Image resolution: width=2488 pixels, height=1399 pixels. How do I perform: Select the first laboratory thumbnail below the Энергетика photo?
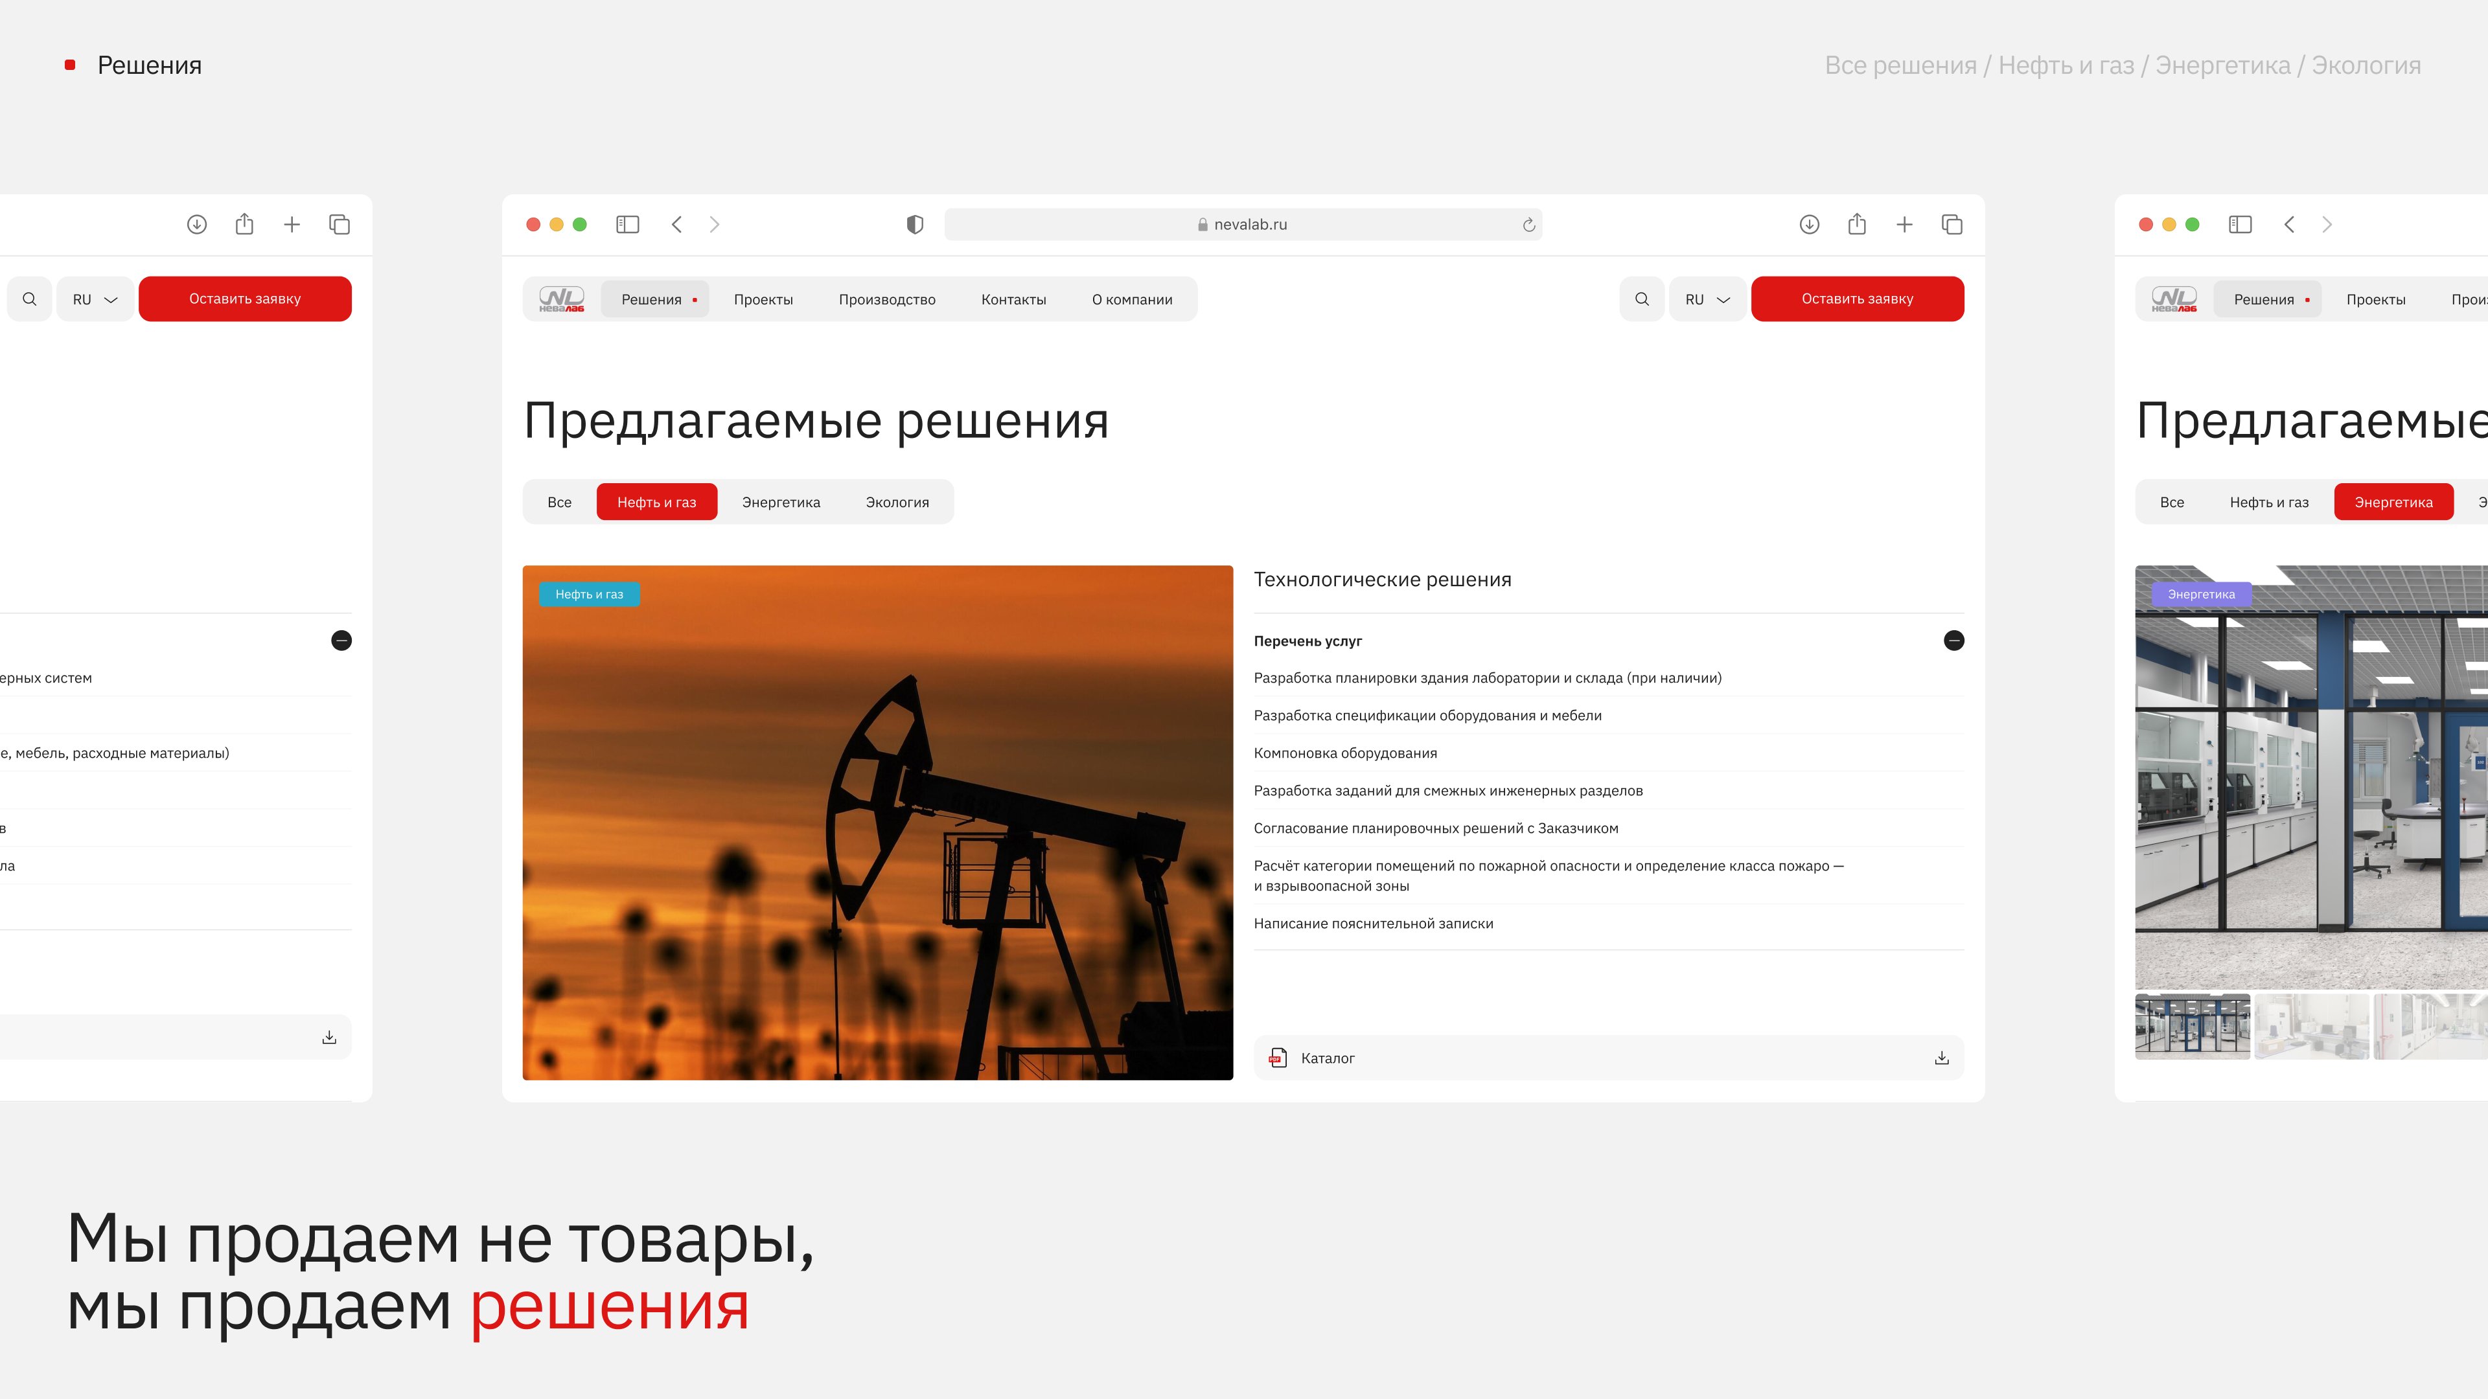point(2191,1027)
